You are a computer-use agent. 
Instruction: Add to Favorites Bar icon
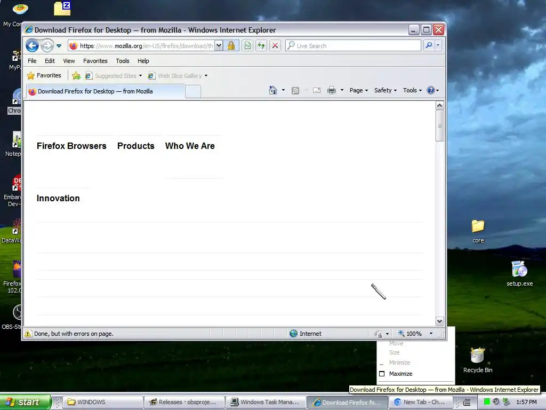point(76,75)
